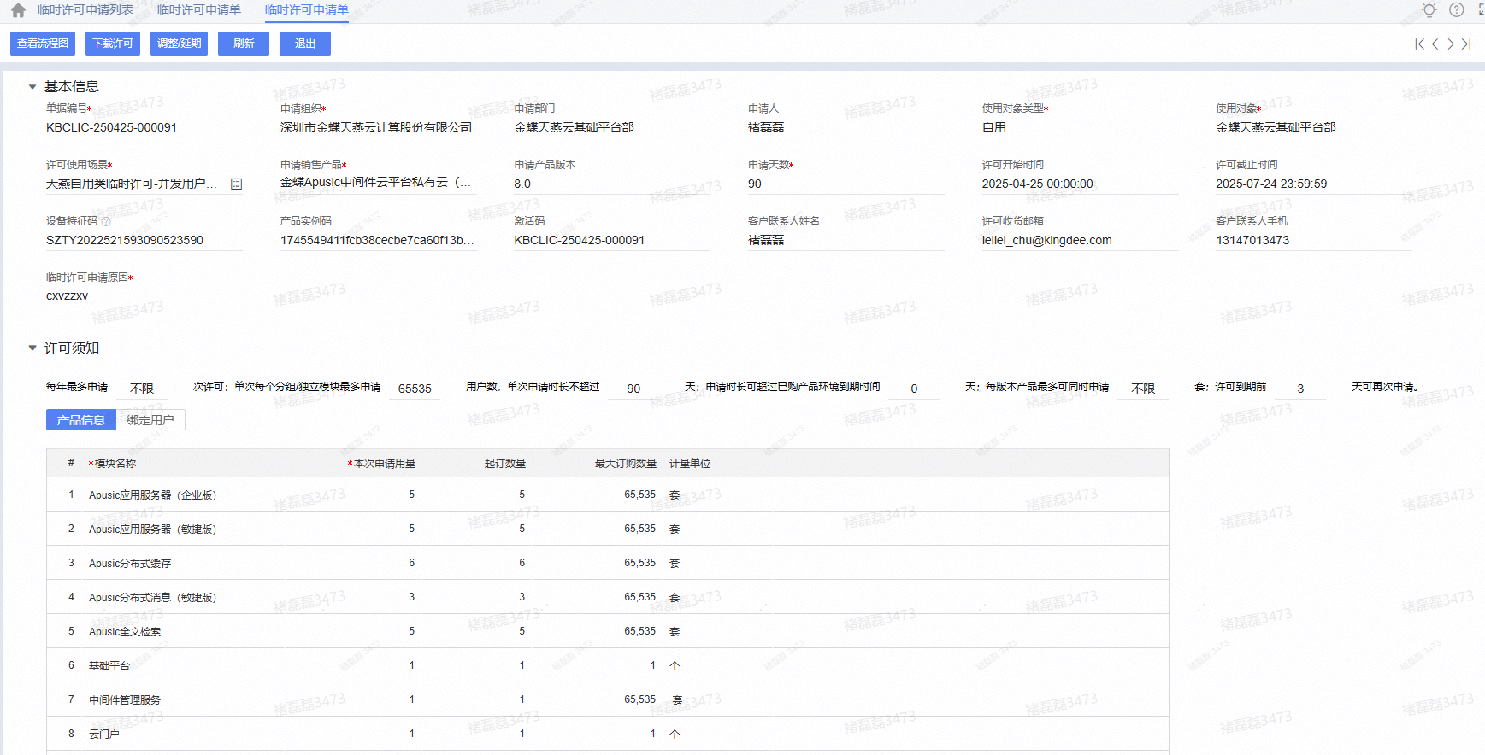Select the Apusic分布式缓存 row
The height and width of the screenshot is (755, 1485).
(608, 563)
